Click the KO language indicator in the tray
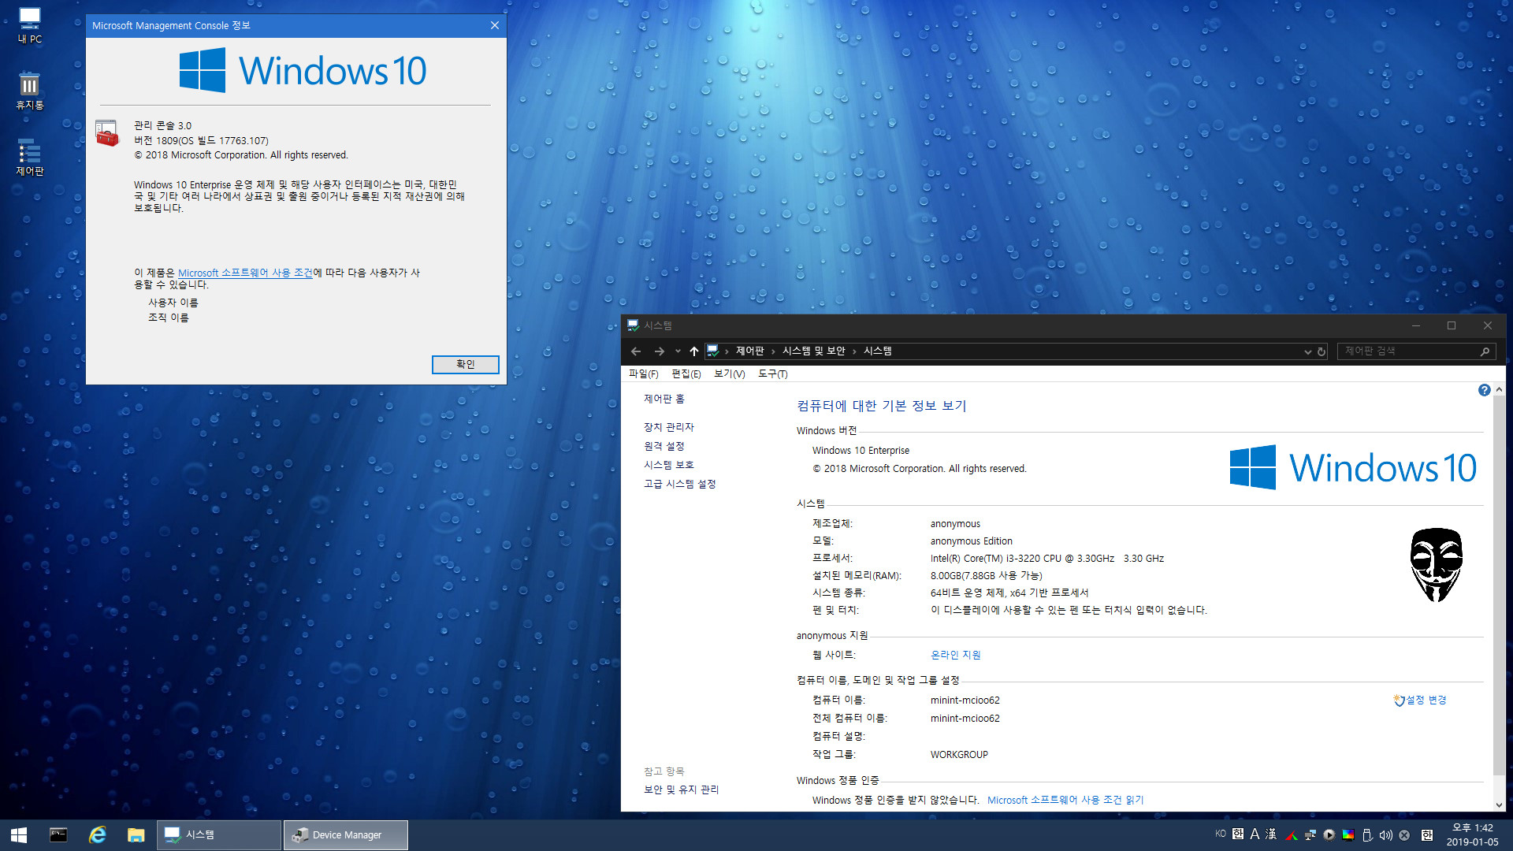The image size is (1513, 851). pos(1221,834)
